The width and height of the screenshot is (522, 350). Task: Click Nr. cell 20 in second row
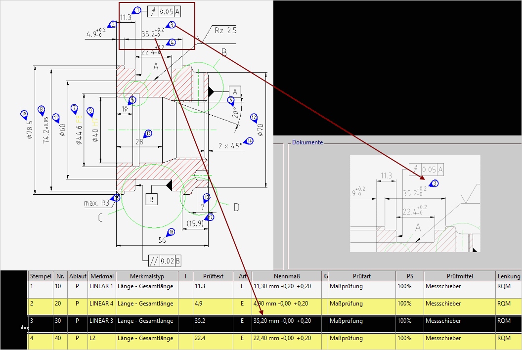60,306
